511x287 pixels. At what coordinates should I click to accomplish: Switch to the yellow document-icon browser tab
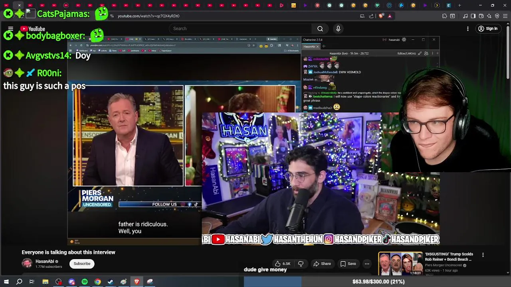[293, 6]
